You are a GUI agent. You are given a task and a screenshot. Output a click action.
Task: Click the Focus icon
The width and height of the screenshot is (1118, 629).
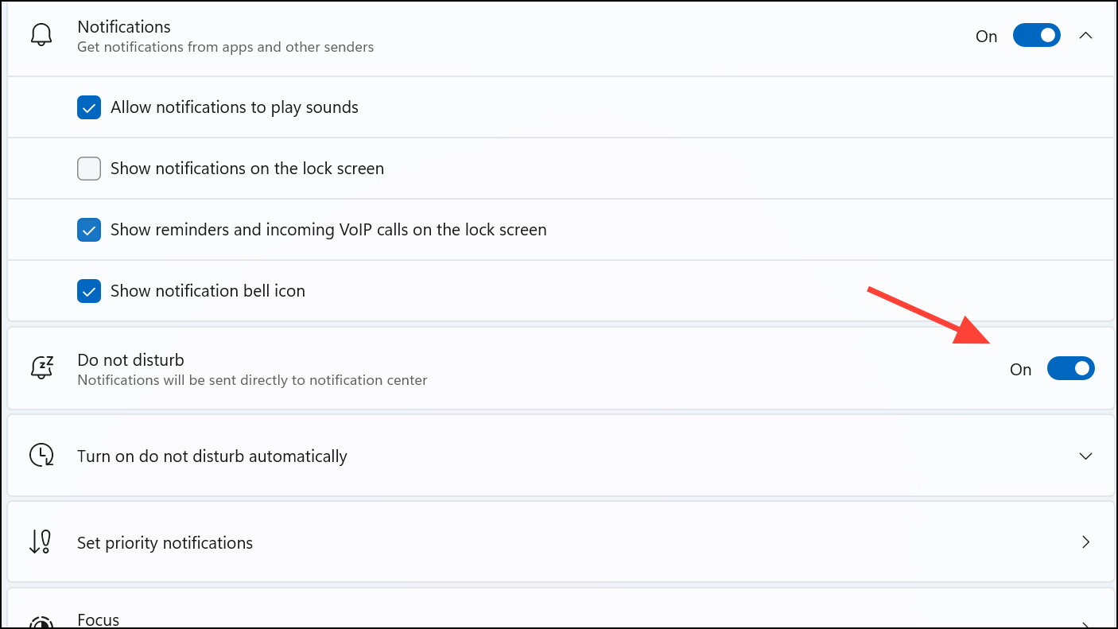pyautogui.click(x=41, y=622)
